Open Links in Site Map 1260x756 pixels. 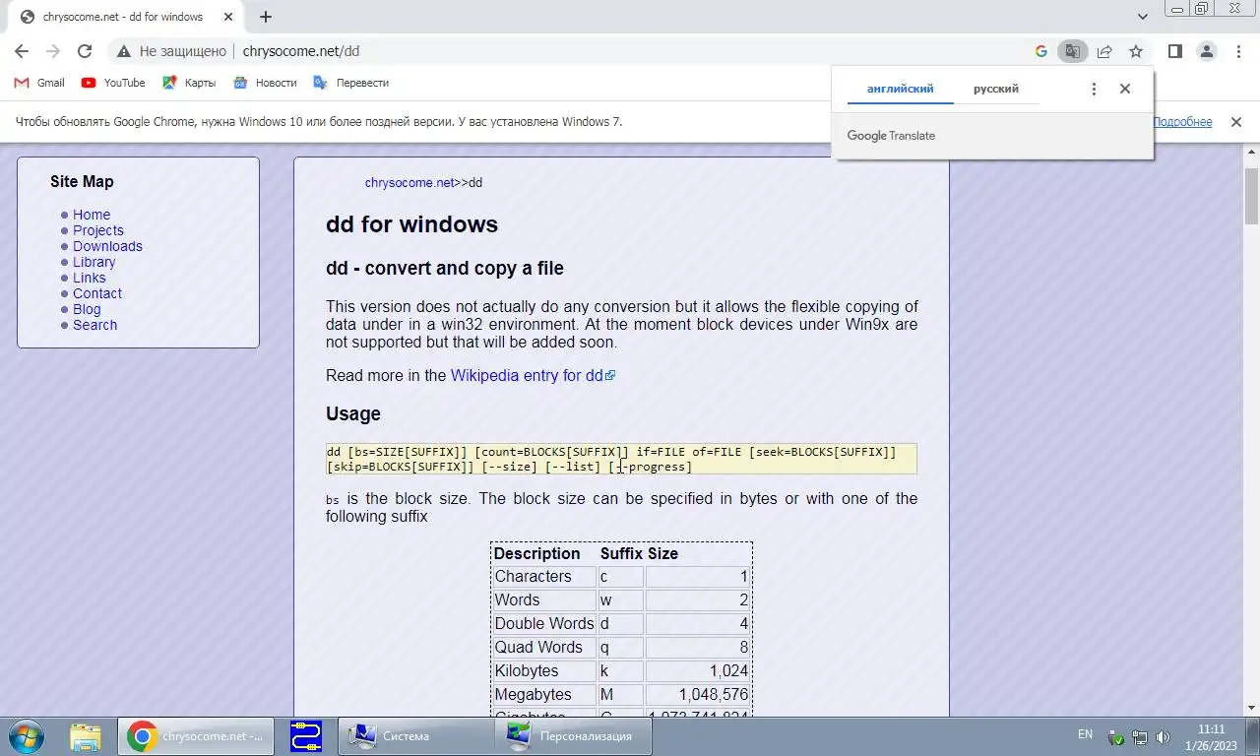[90, 278]
